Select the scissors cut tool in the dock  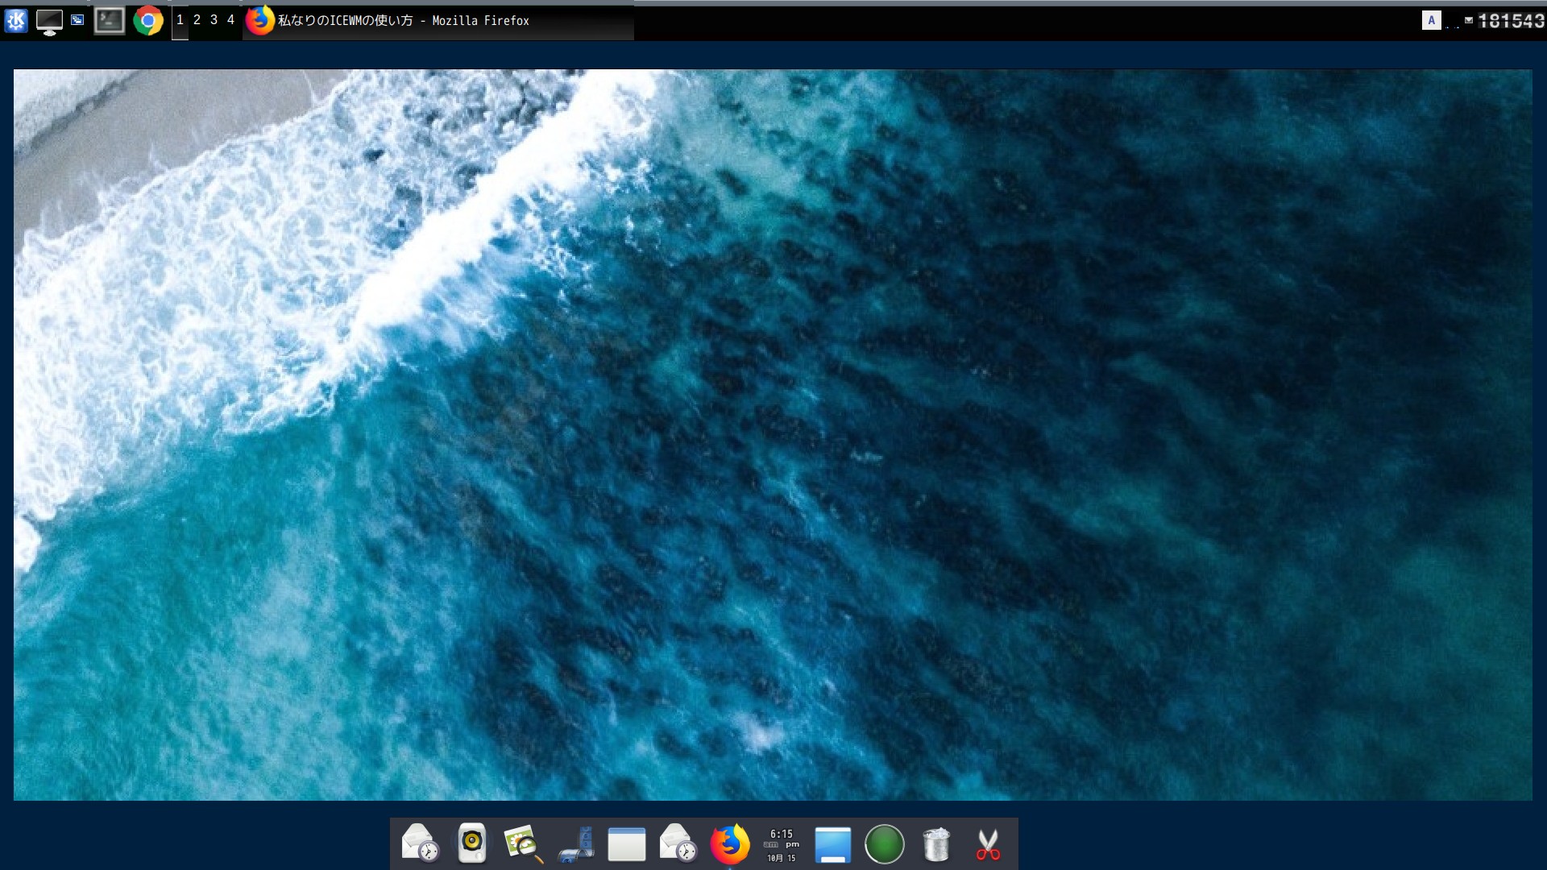click(x=989, y=844)
